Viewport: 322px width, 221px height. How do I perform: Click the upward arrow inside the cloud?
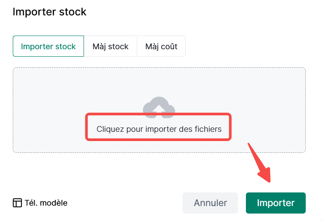(159, 109)
